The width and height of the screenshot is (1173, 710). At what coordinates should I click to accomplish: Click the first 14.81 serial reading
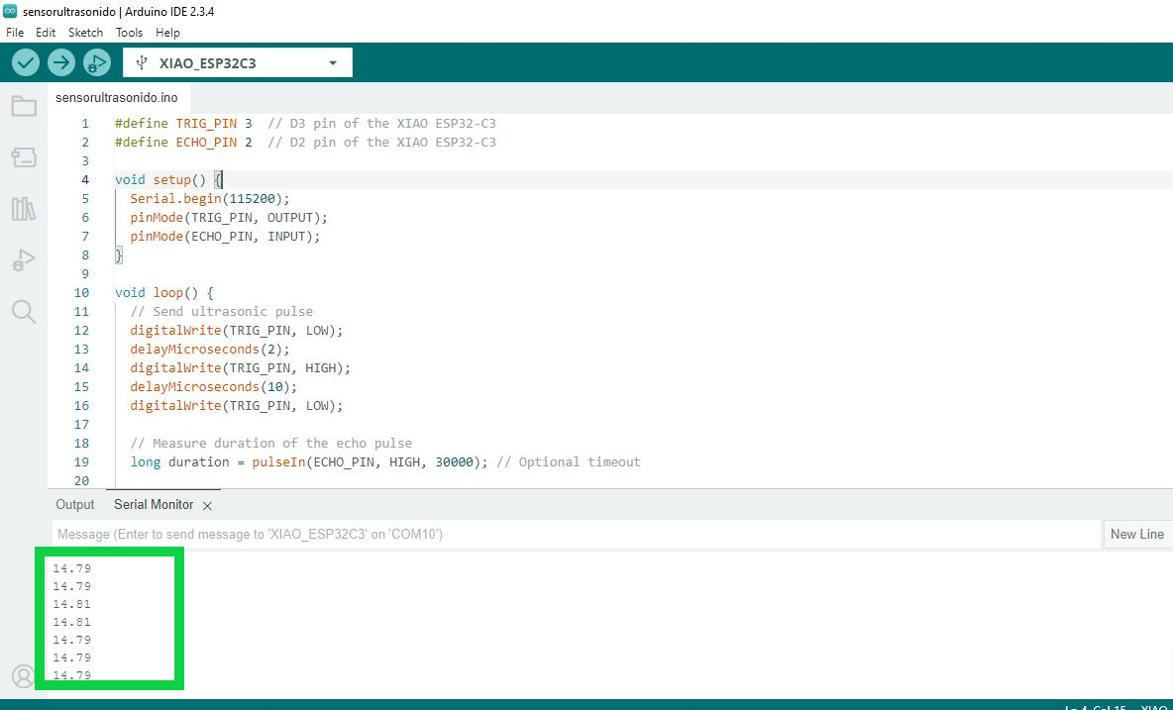pyautogui.click(x=71, y=604)
